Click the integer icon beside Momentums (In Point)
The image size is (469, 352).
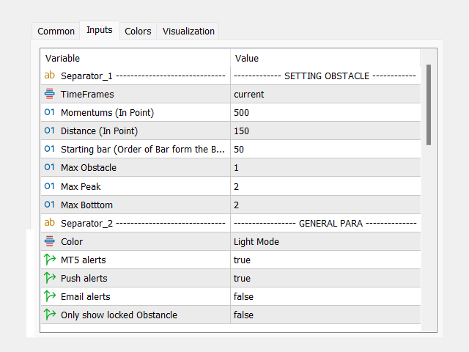(50, 112)
